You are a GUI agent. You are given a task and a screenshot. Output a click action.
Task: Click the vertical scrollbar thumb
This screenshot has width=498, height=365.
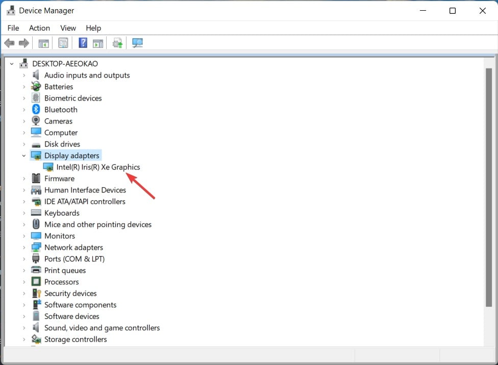coord(489,187)
